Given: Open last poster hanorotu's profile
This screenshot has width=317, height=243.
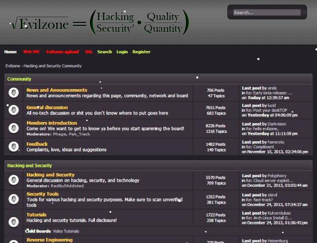Looking at the screenshot, I should 276,142.
